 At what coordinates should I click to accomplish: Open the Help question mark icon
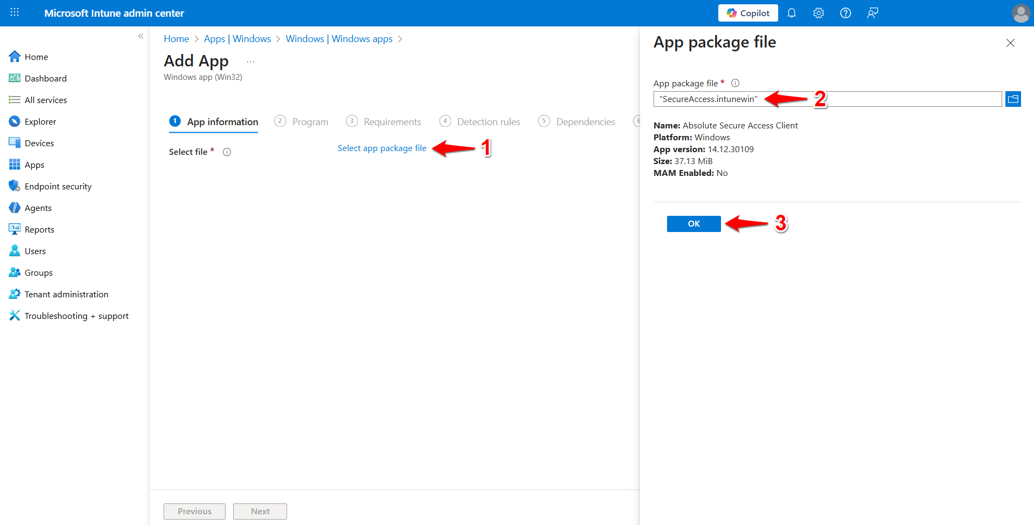pyautogui.click(x=846, y=13)
